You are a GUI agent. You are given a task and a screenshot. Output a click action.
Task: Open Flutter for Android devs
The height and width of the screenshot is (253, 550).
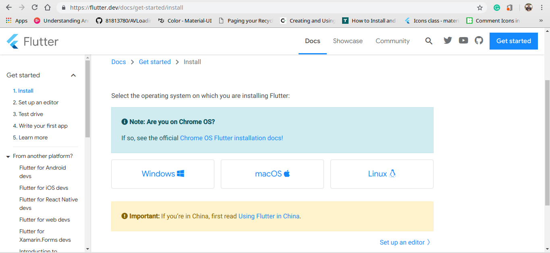(43, 172)
